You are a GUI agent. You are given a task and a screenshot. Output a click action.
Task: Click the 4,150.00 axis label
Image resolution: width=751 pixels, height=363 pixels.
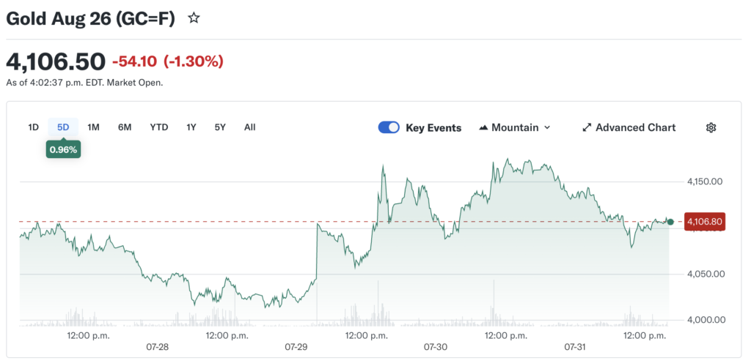coord(705,181)
